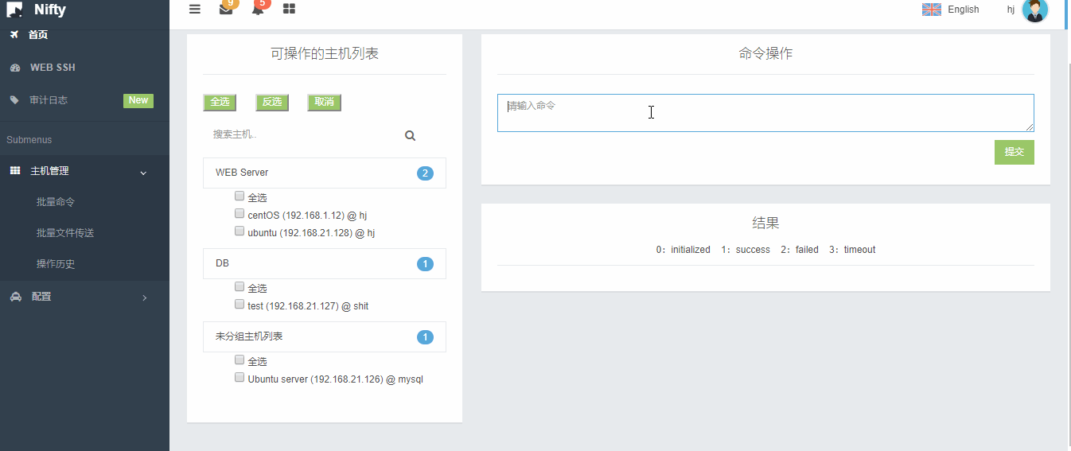Click the car icon beside 配置

tap(15, 297)
